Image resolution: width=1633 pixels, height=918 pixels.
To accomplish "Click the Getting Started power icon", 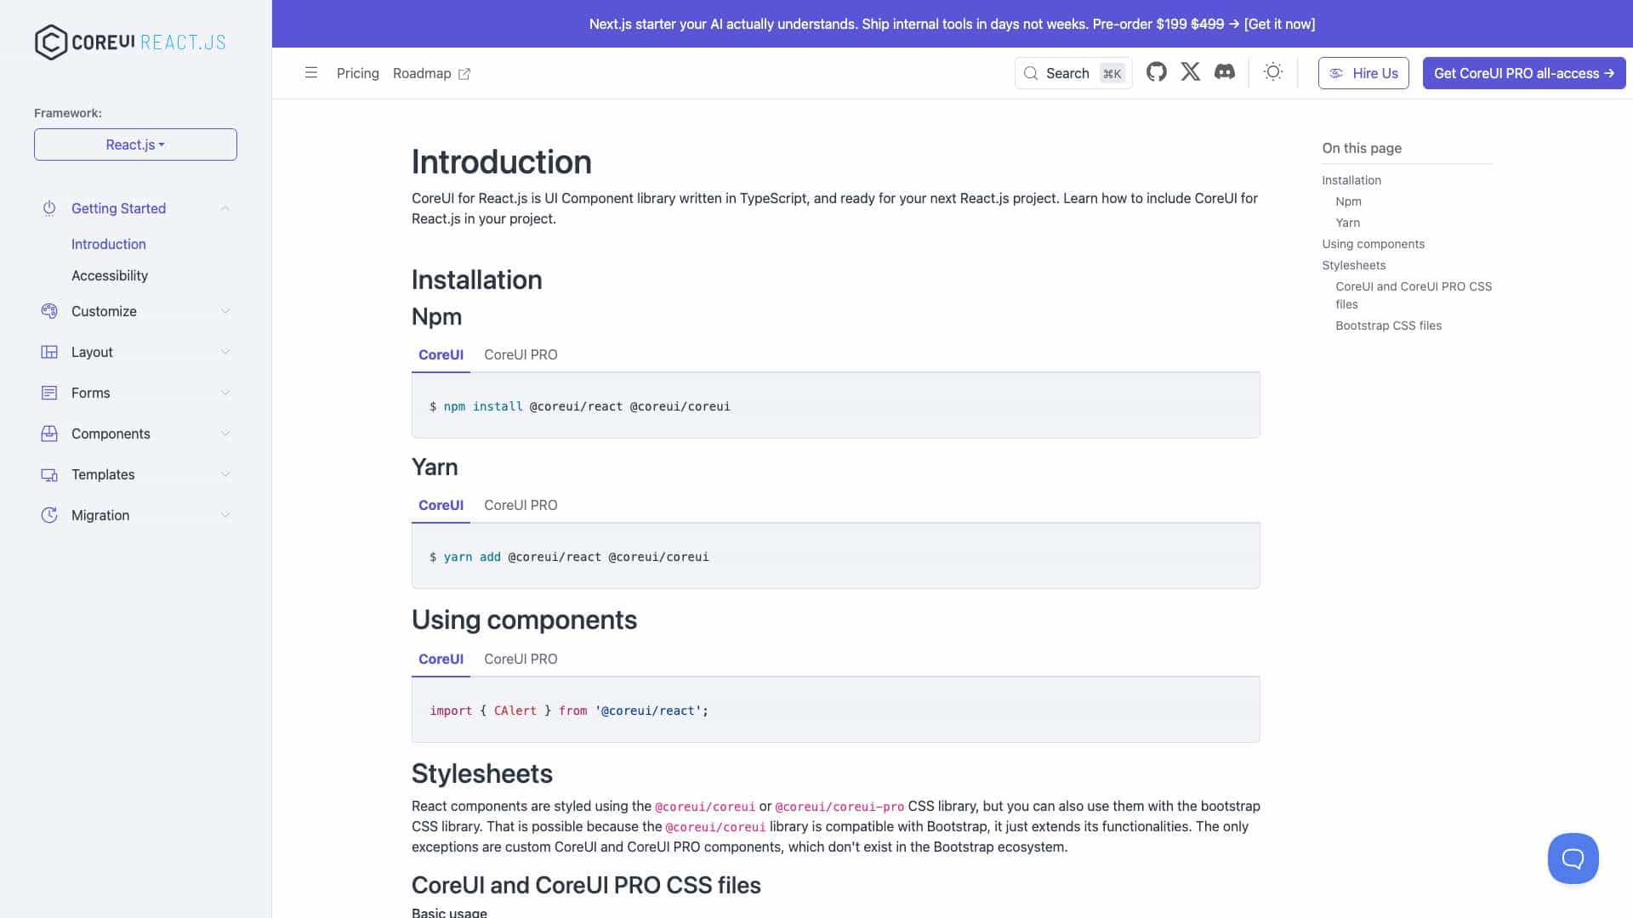I will click(49, 208).
